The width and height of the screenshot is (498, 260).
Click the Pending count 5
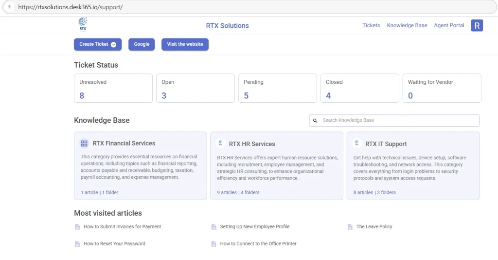click(x=246, y=95)
